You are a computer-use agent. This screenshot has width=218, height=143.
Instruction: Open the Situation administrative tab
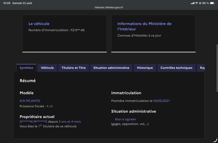111,68
